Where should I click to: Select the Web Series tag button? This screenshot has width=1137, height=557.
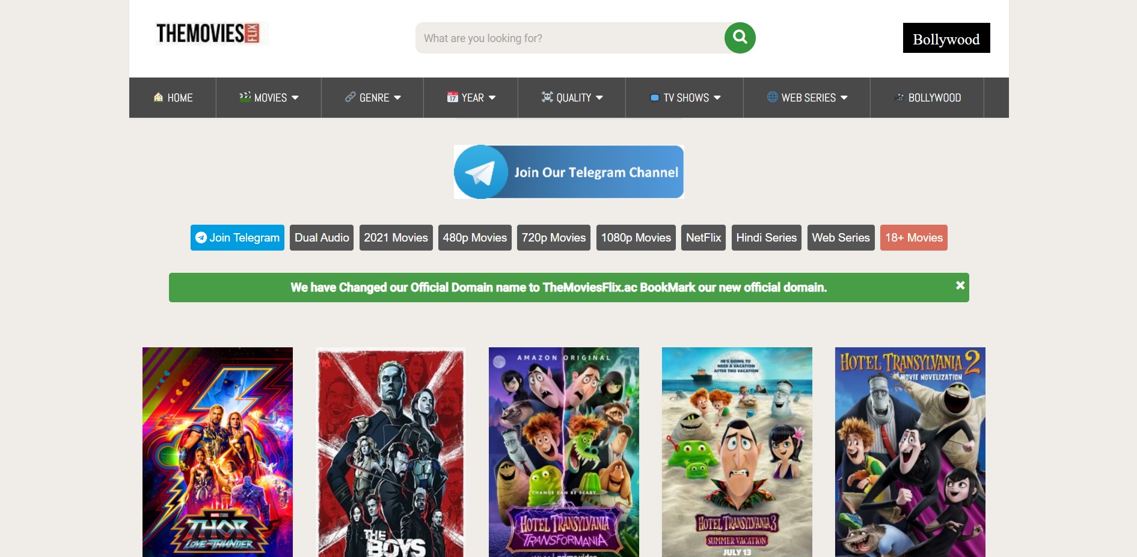[x=841, y=237]
